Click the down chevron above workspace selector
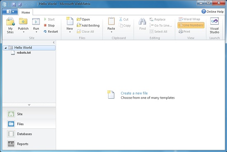Viewport: 227px width, 152px height. pyautogui.click(x=29, y=105)
